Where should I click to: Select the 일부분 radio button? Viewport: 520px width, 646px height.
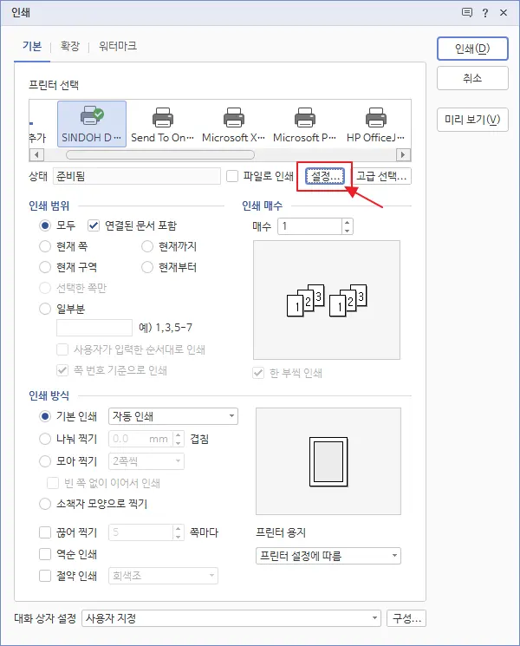pos(45,309)
